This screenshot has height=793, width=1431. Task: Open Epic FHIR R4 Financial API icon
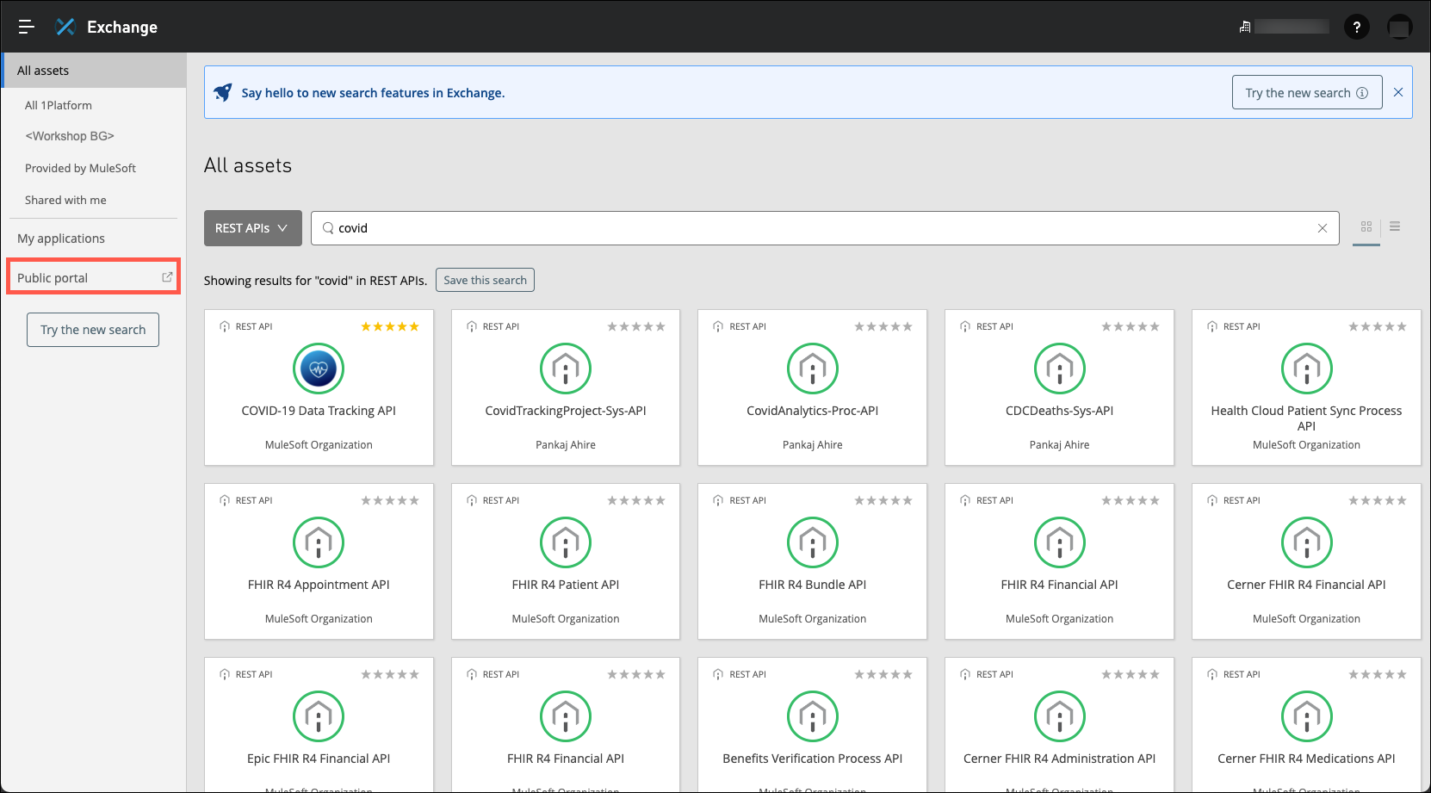point(319,716)
